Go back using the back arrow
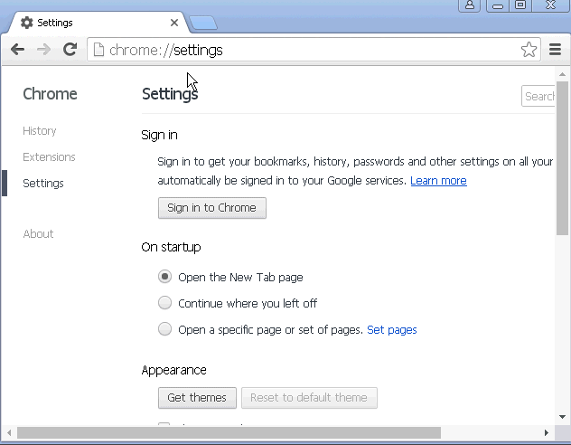This screenshot has width=571, height=445. pyautogui.click(x=17, y=49)
